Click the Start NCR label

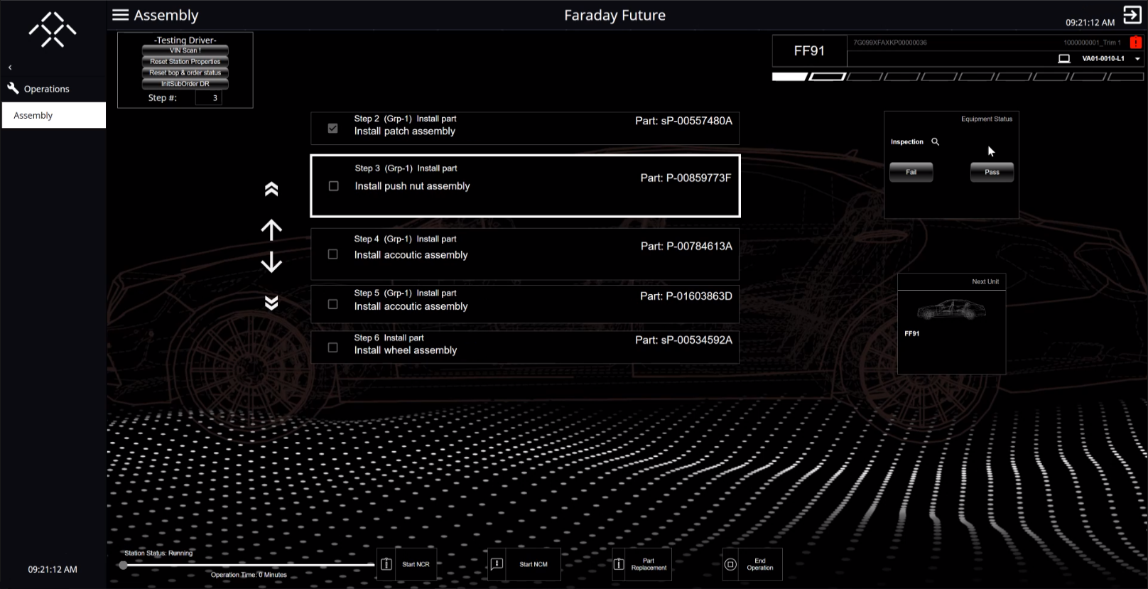point(416,564)
